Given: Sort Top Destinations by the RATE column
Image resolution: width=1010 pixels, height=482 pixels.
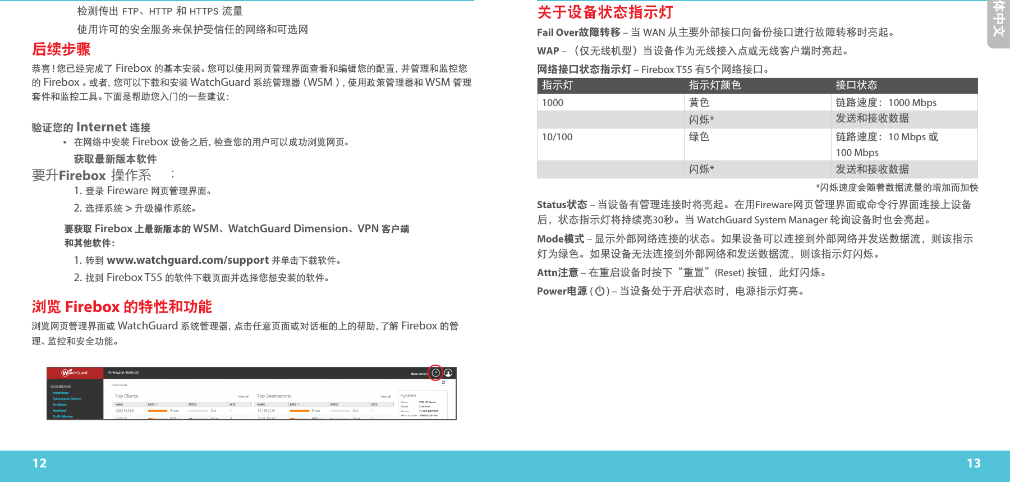Looking at the screenshot, I should (295, 404).
